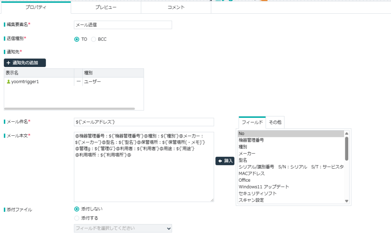
Task: Select 機器管理番号 in the field list
Action: tap(251, 140)
